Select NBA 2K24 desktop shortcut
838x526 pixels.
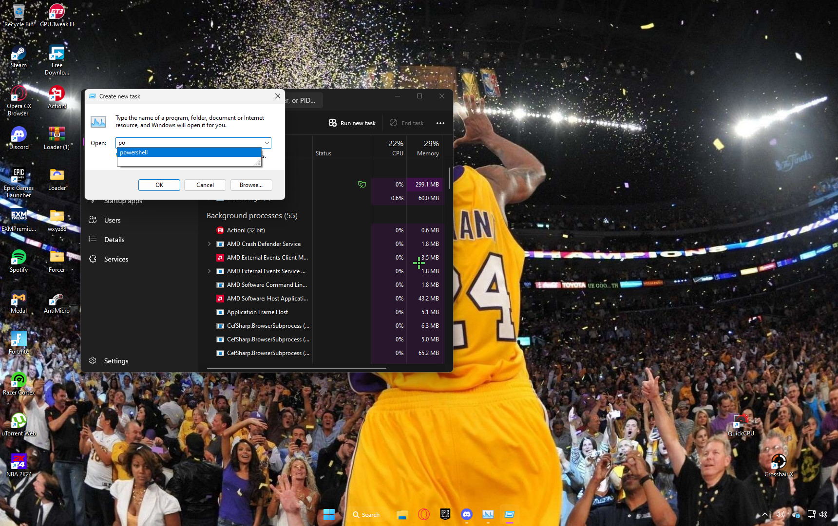(x=19, y=466)
